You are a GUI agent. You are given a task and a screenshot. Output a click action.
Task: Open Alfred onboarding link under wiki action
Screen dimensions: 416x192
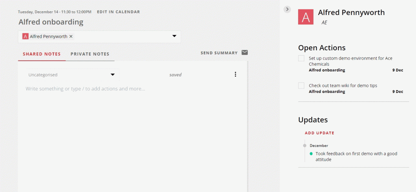click(327, 91)
